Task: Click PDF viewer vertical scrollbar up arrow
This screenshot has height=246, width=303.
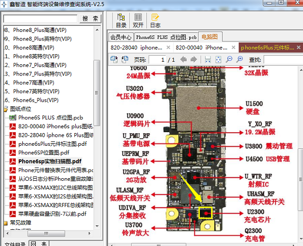Action: click(300, 70)
